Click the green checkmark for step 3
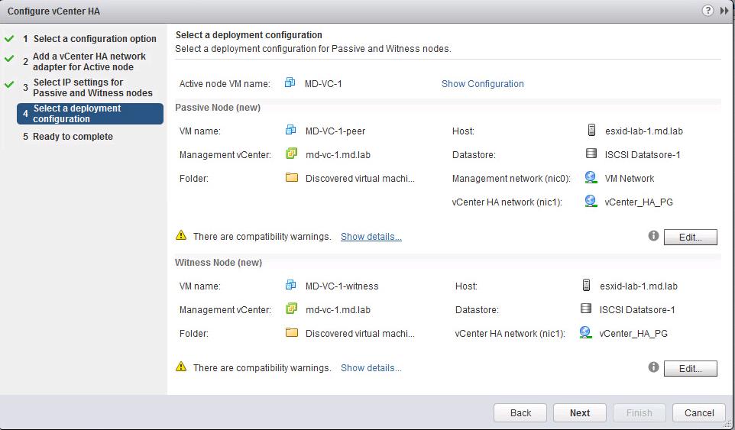735x430 pixels. click(x=9, y=86)
